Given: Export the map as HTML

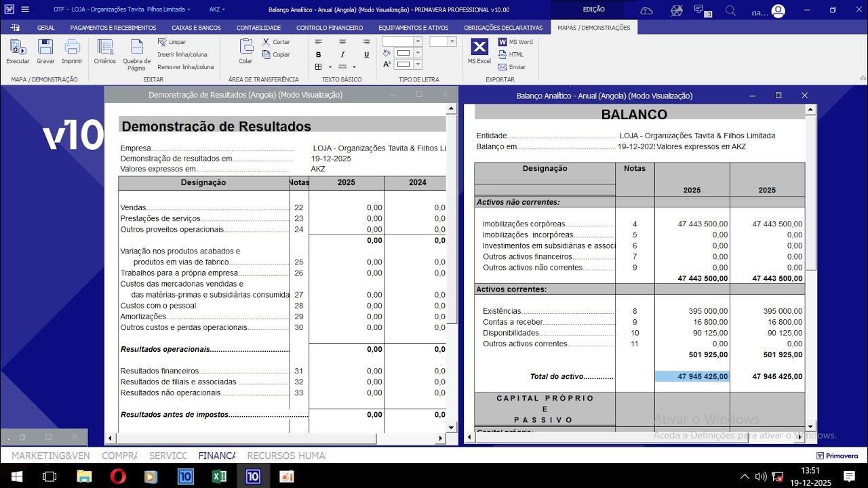Looking at the screenshot, I should coord(511,54).
